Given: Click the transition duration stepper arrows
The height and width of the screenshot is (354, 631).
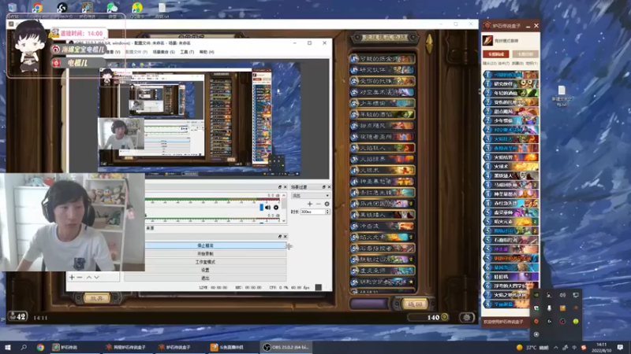Looking at the screenshot, I should tap(327, 212).
